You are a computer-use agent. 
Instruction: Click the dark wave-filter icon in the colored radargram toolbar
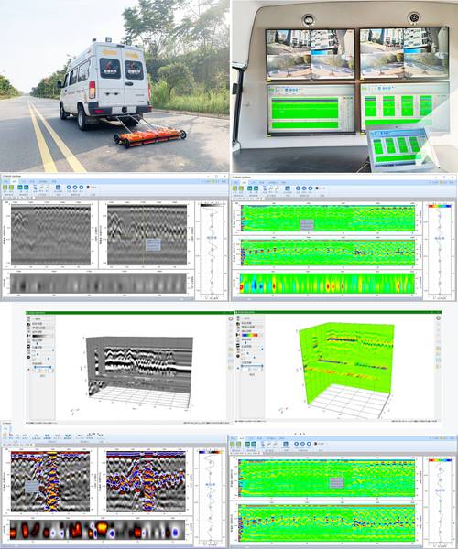pos(69,436)
